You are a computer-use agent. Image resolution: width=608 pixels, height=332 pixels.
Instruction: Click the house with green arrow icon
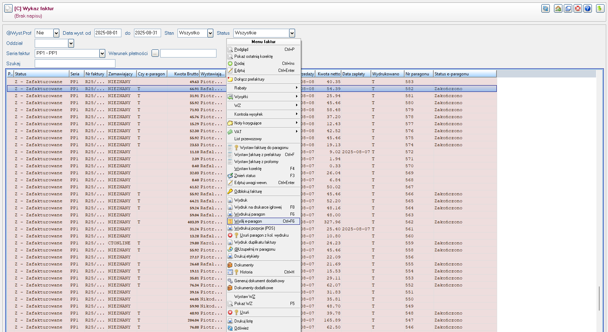[558, 8]
